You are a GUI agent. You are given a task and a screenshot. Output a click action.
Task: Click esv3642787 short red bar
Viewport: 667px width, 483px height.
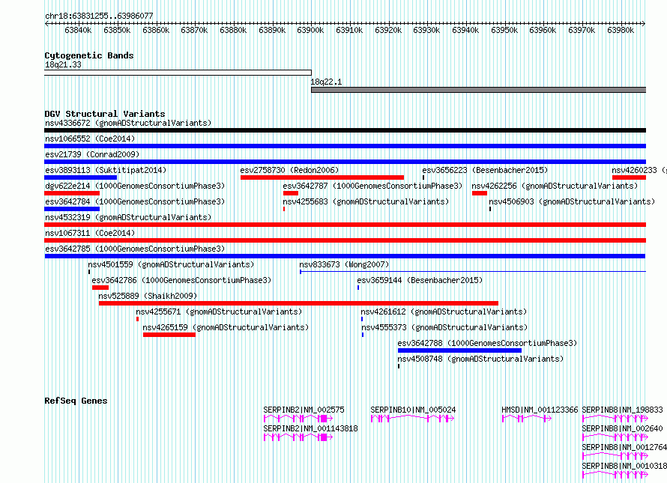point(291,193)
